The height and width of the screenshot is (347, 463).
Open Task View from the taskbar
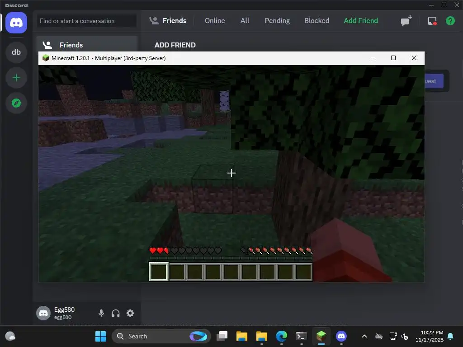pyautogui.click(x=222, y=336)
